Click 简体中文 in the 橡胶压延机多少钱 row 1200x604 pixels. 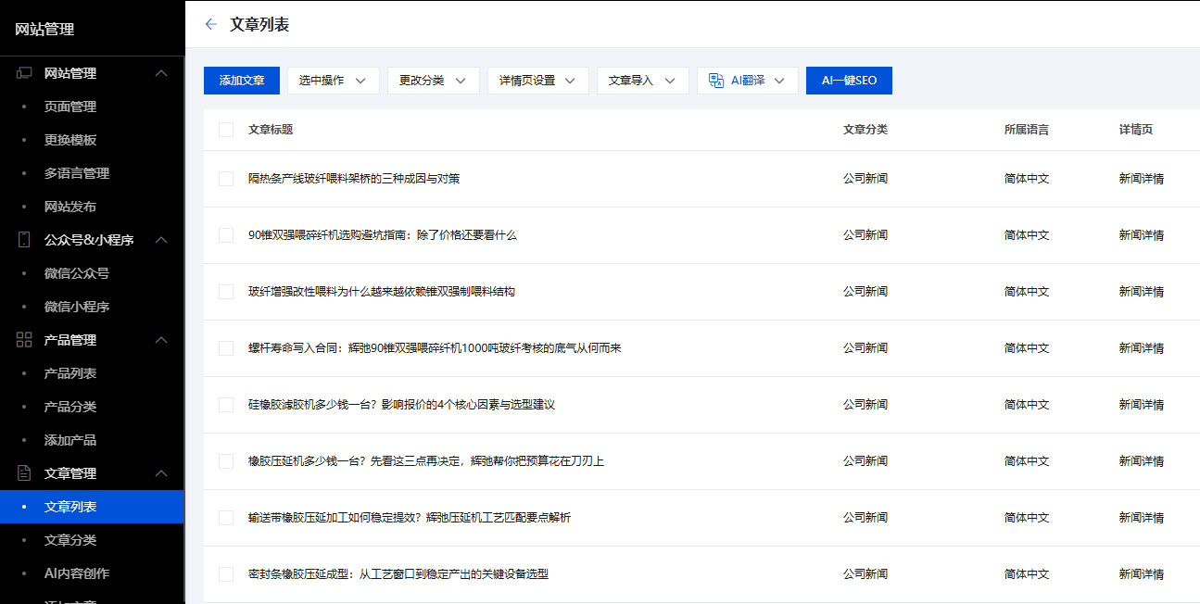point(1027,461)
